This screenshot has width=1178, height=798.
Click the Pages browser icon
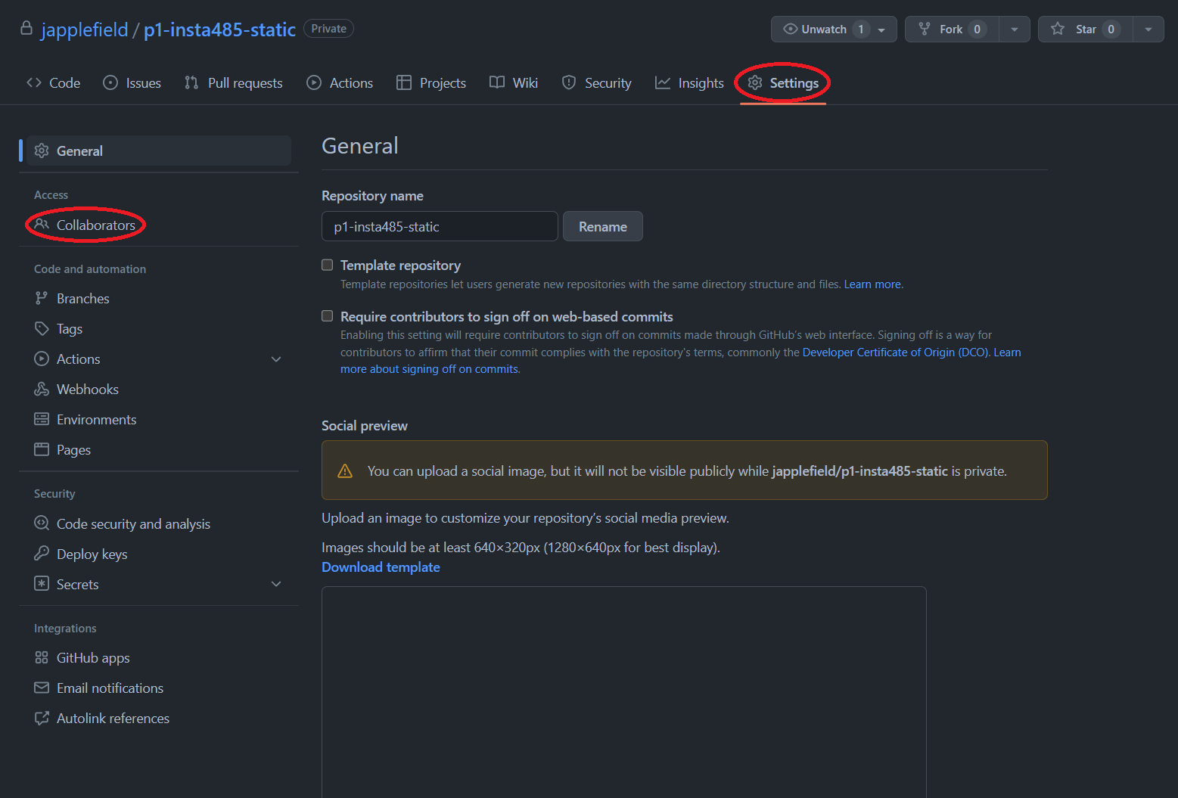[42, 449]
